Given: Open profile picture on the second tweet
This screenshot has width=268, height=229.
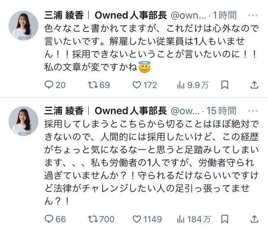Looking at the screenshot, I should (x=23, y=121).
